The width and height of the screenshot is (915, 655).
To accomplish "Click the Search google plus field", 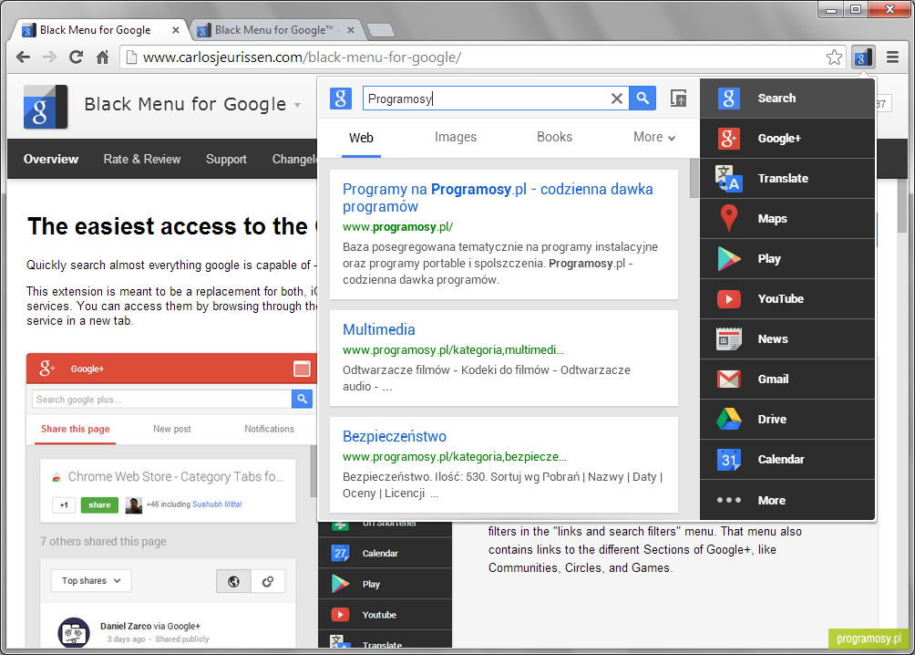I will click(x=161, y=399).
